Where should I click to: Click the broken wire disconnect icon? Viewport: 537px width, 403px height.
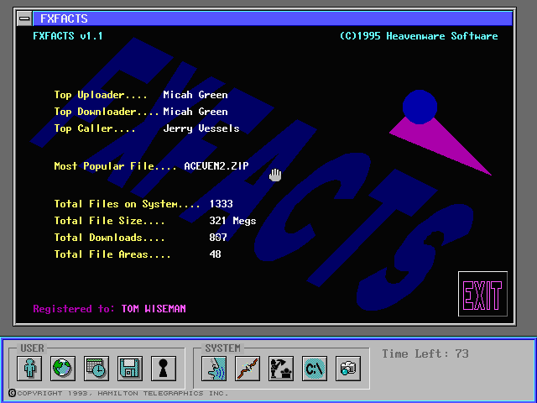coord(248,369)
